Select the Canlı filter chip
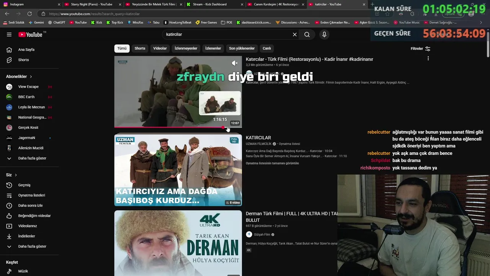Image resolution: width=490 pixels, height=276 pixels. (267, 48)
